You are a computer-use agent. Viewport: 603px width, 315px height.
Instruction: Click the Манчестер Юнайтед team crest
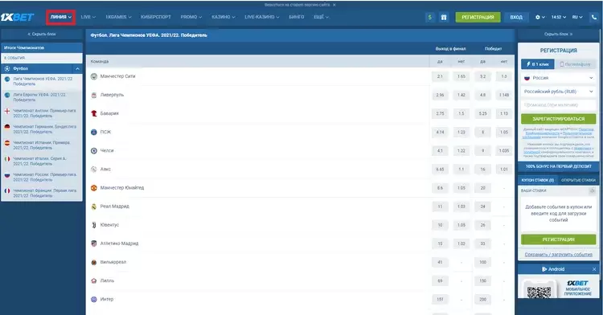point(94,188)
